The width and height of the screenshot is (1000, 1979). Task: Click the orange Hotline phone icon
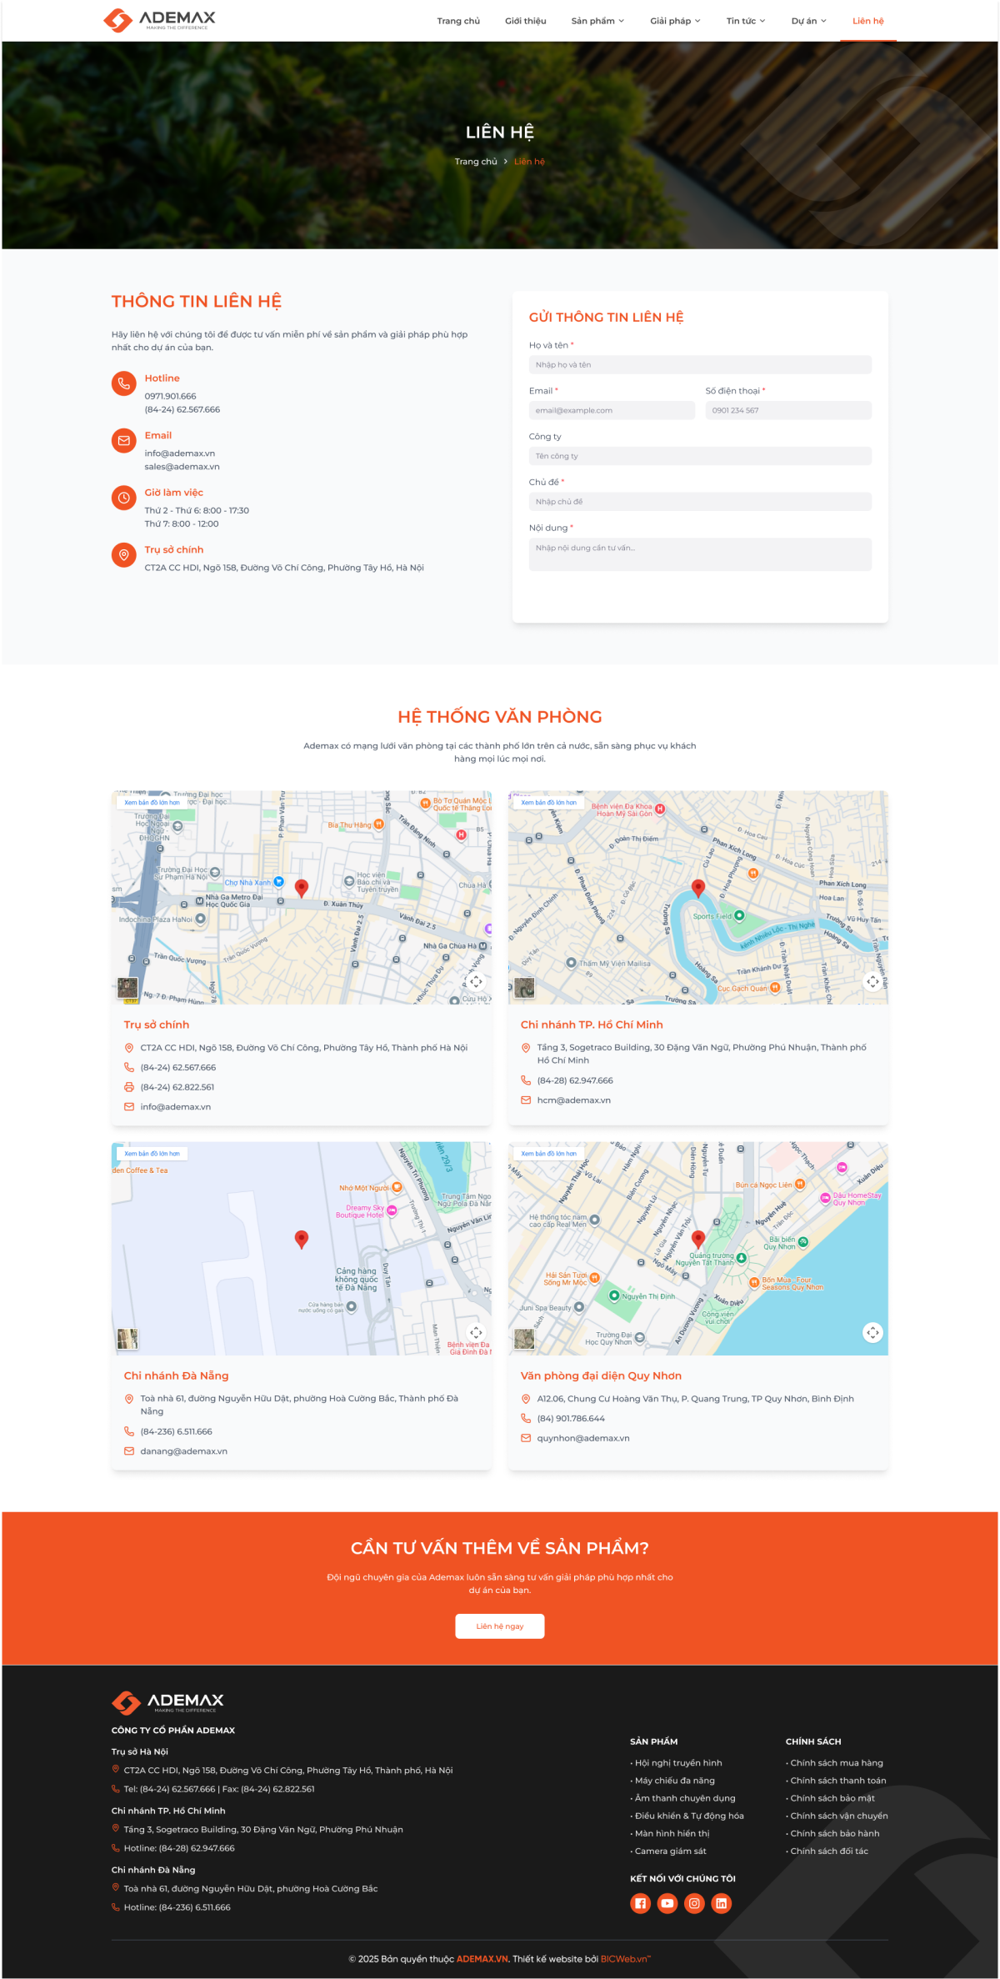(124, 383)
